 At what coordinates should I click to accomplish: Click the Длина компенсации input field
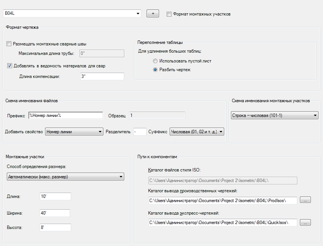pos(102,76)
